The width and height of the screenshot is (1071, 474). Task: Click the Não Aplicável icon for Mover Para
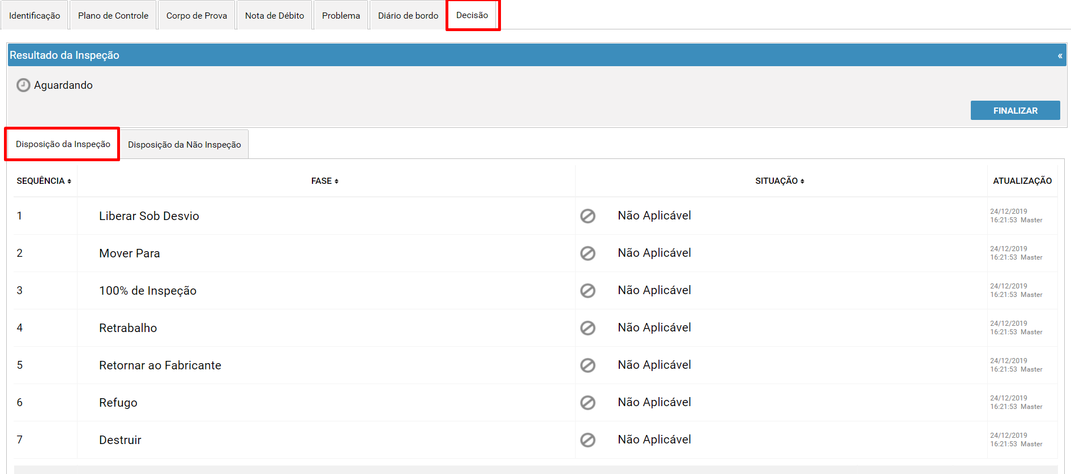click(588, 253)
